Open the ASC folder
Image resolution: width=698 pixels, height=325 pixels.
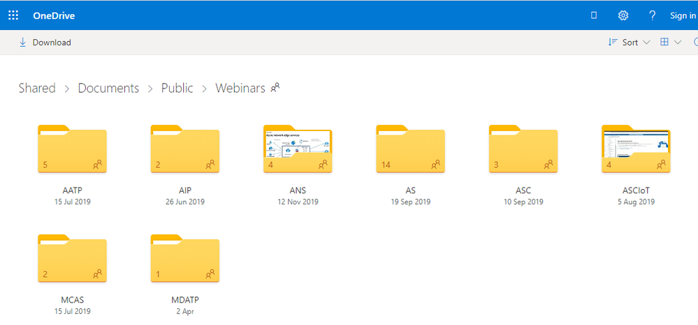[523, 149]
